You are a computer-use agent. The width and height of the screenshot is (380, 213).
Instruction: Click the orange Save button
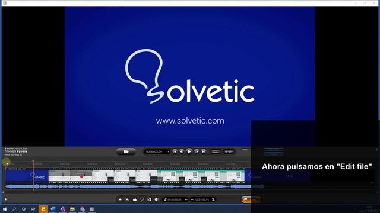251,199
